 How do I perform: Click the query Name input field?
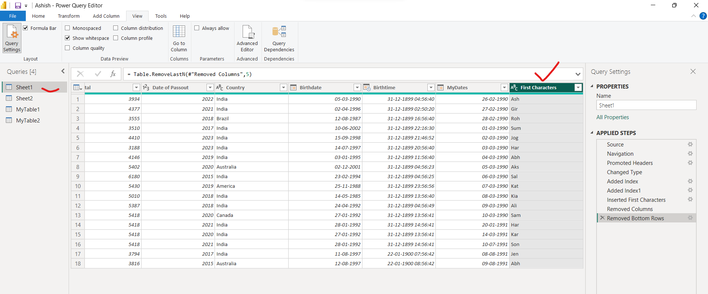click(x=646, y=106)
